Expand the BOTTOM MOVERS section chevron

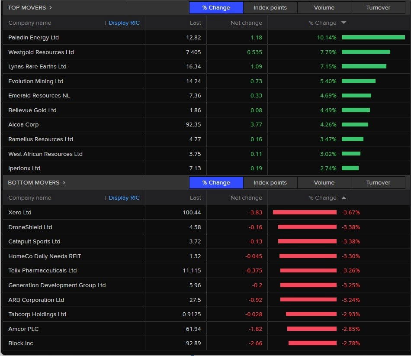(64, 182)
